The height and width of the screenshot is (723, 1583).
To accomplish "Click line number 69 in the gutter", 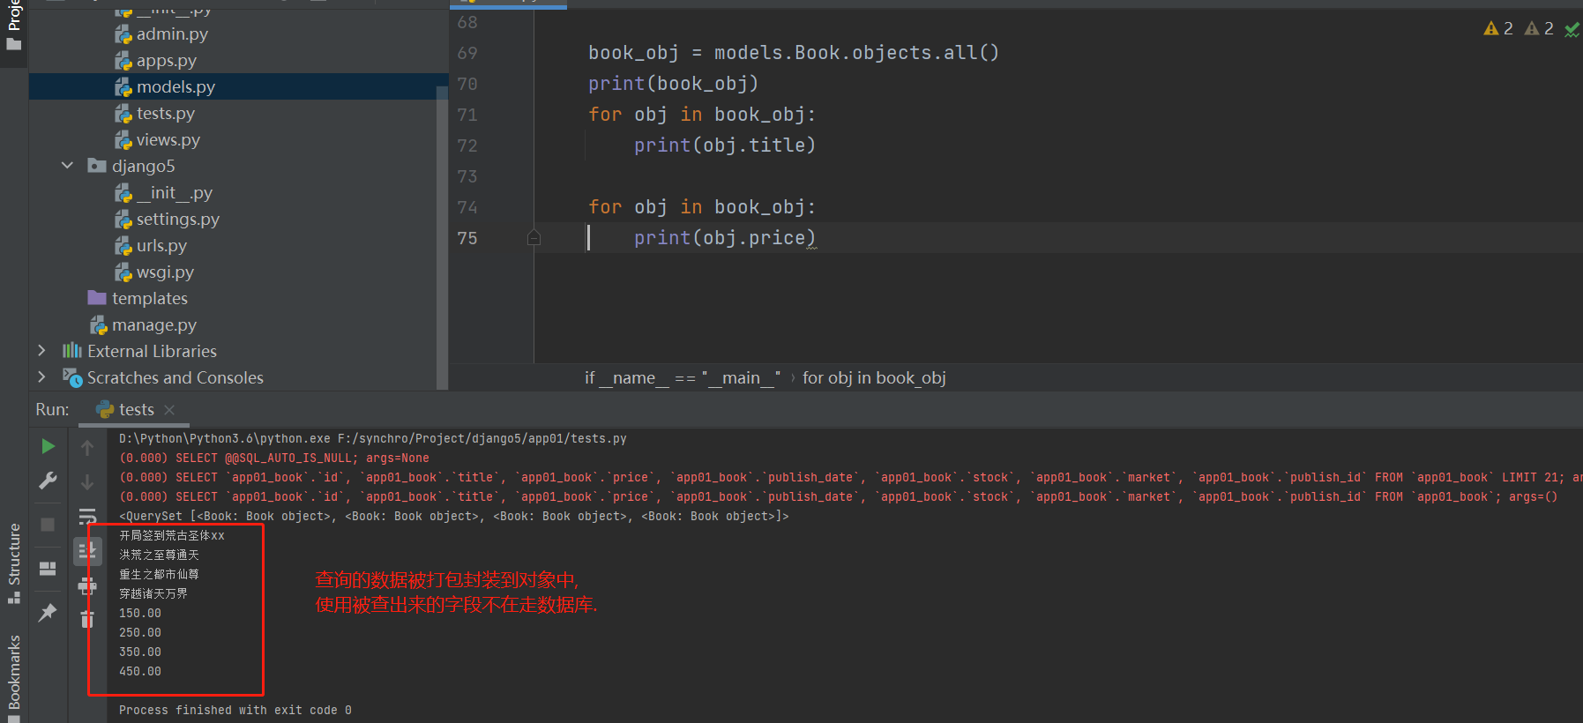I will point(467,53).
